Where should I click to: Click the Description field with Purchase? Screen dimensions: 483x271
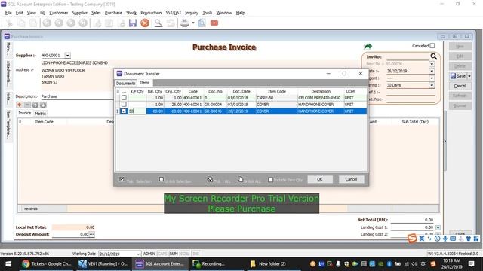(x=77, y=96)
